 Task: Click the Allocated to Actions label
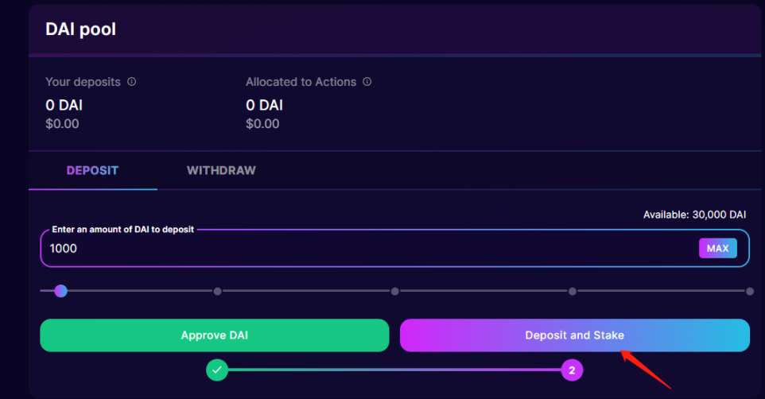[x=301, y=82]
